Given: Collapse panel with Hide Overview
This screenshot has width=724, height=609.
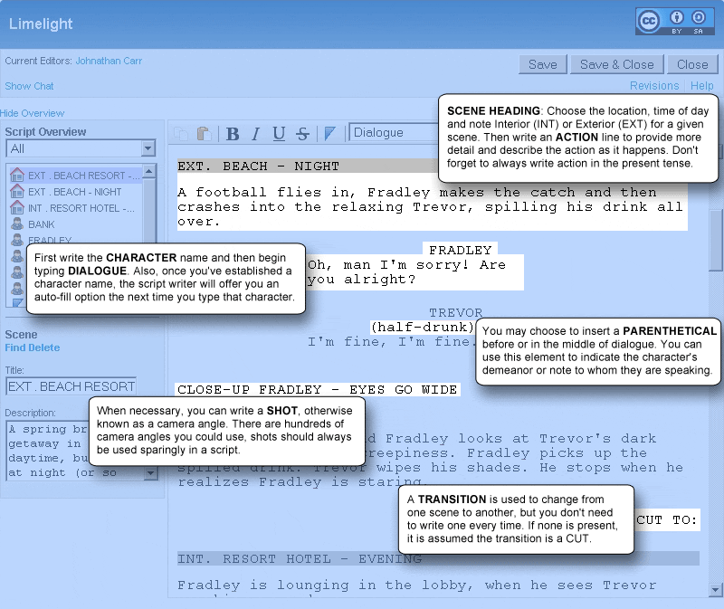Looking at the screenshot, I should (x=33, y=113).
